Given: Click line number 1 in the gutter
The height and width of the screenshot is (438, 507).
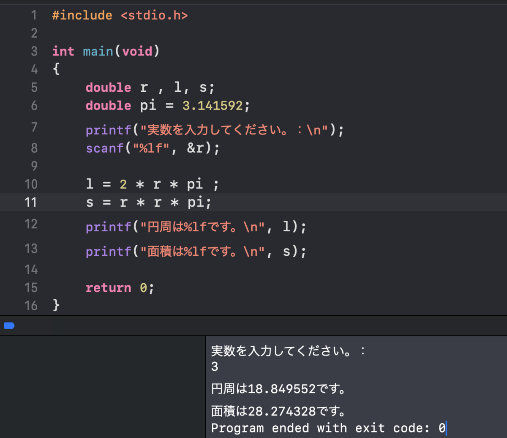Looking at the screenshot, I should 34,16.
